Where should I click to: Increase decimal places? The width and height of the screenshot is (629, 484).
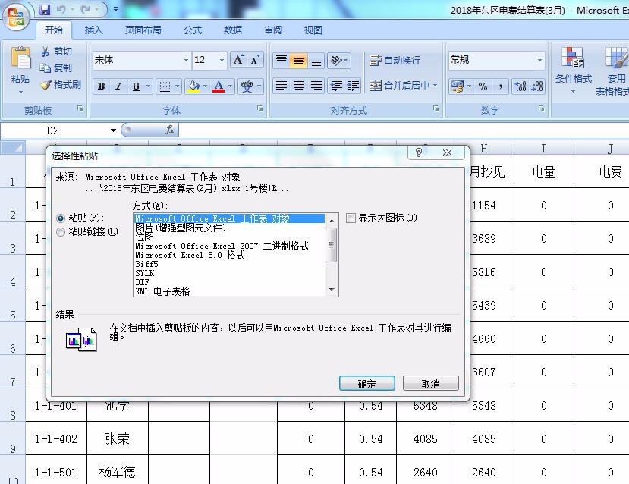[520, 86]
